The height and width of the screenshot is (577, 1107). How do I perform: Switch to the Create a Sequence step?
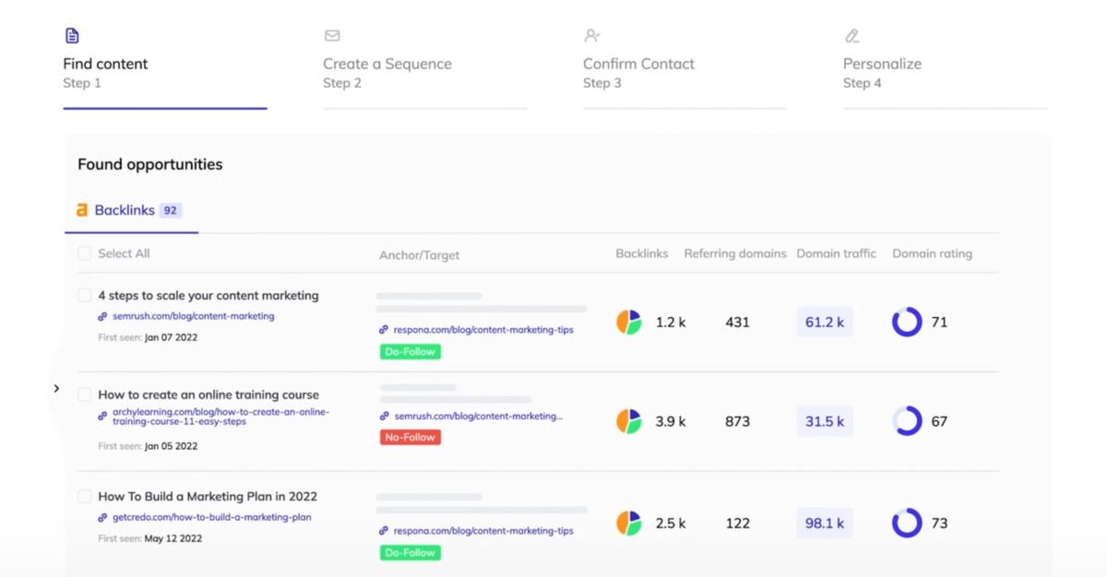point(387,64)
